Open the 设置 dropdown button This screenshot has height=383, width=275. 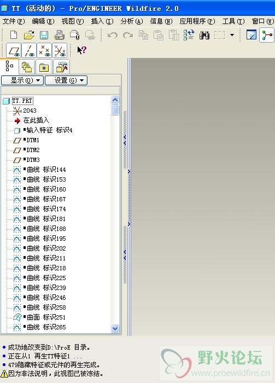point(66,80)
